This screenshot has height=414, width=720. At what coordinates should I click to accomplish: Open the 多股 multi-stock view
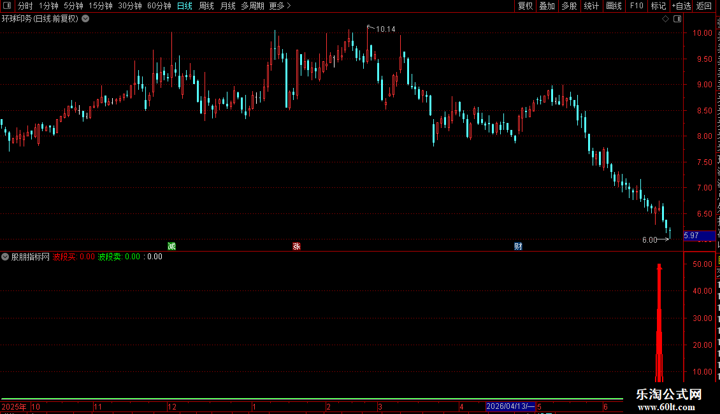point(569,6)
